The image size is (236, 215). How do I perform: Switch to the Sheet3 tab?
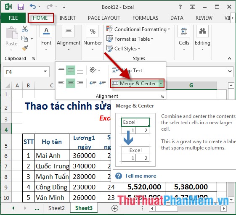pyautogui.click(x=84, y=208)
